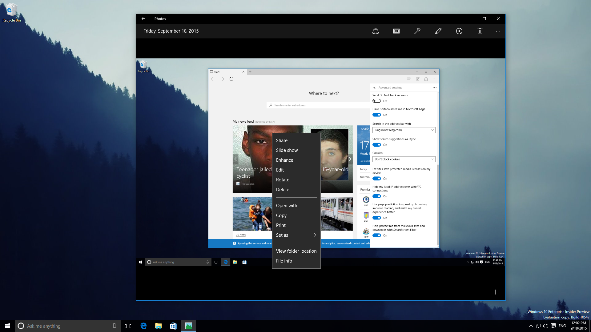Viewport: 591px width, 332px height.
Task: Open the Share icon in Photos toolbar
Action: pyautogui.click(x=375, y=31)
